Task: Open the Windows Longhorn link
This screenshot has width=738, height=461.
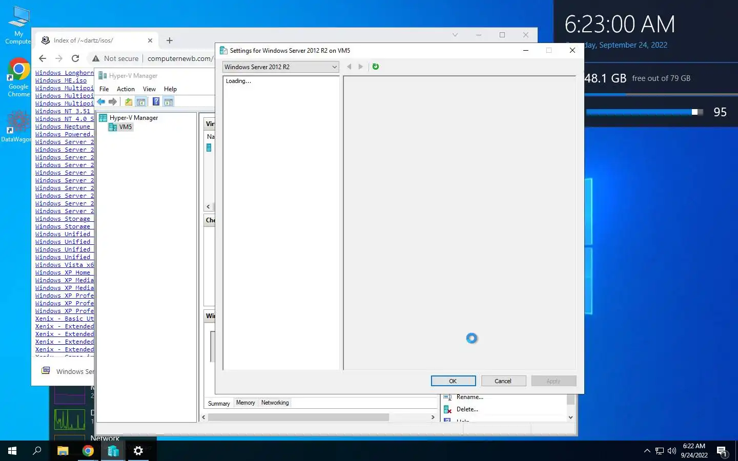Action: click(65, 73)
